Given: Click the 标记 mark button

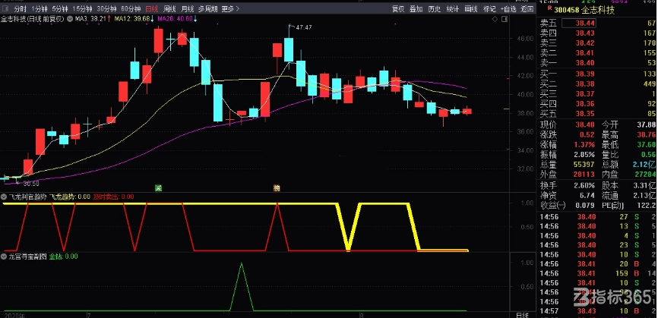Looking at the screenshot, I should click(x=489, y=9).
